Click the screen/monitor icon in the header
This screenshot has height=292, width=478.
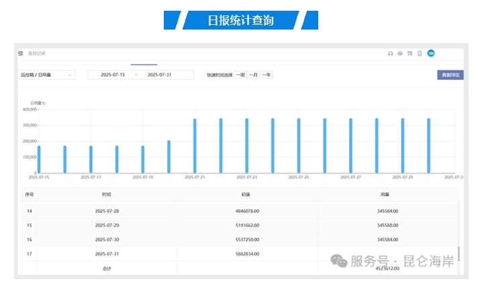click(410, 53)
